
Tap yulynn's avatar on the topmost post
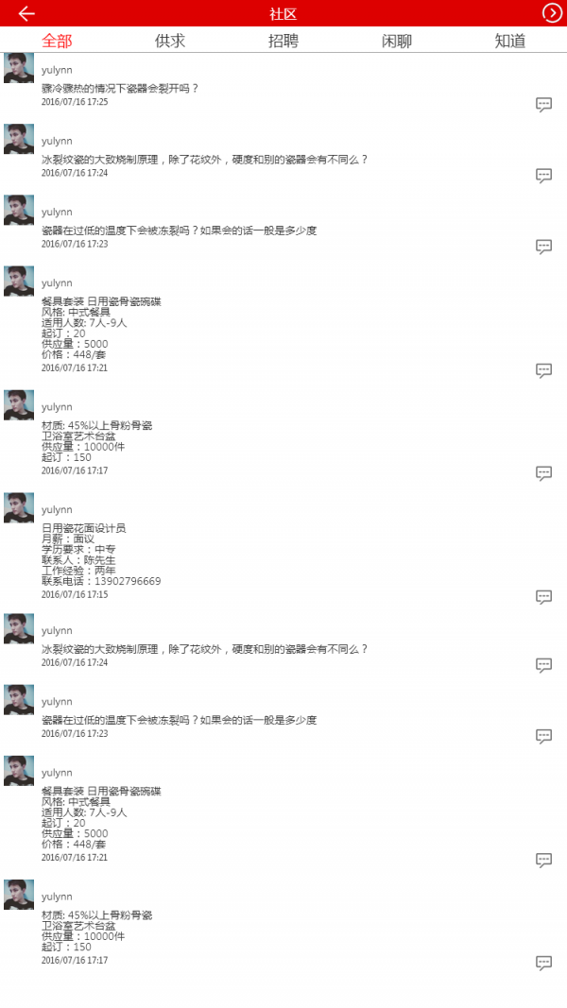coord(19,67)
